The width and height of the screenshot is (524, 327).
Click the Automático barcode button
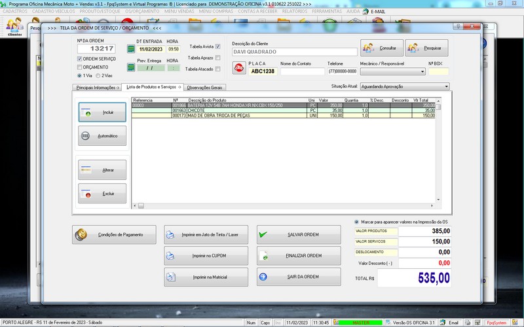pyautogui.click(x=102, y=136)
